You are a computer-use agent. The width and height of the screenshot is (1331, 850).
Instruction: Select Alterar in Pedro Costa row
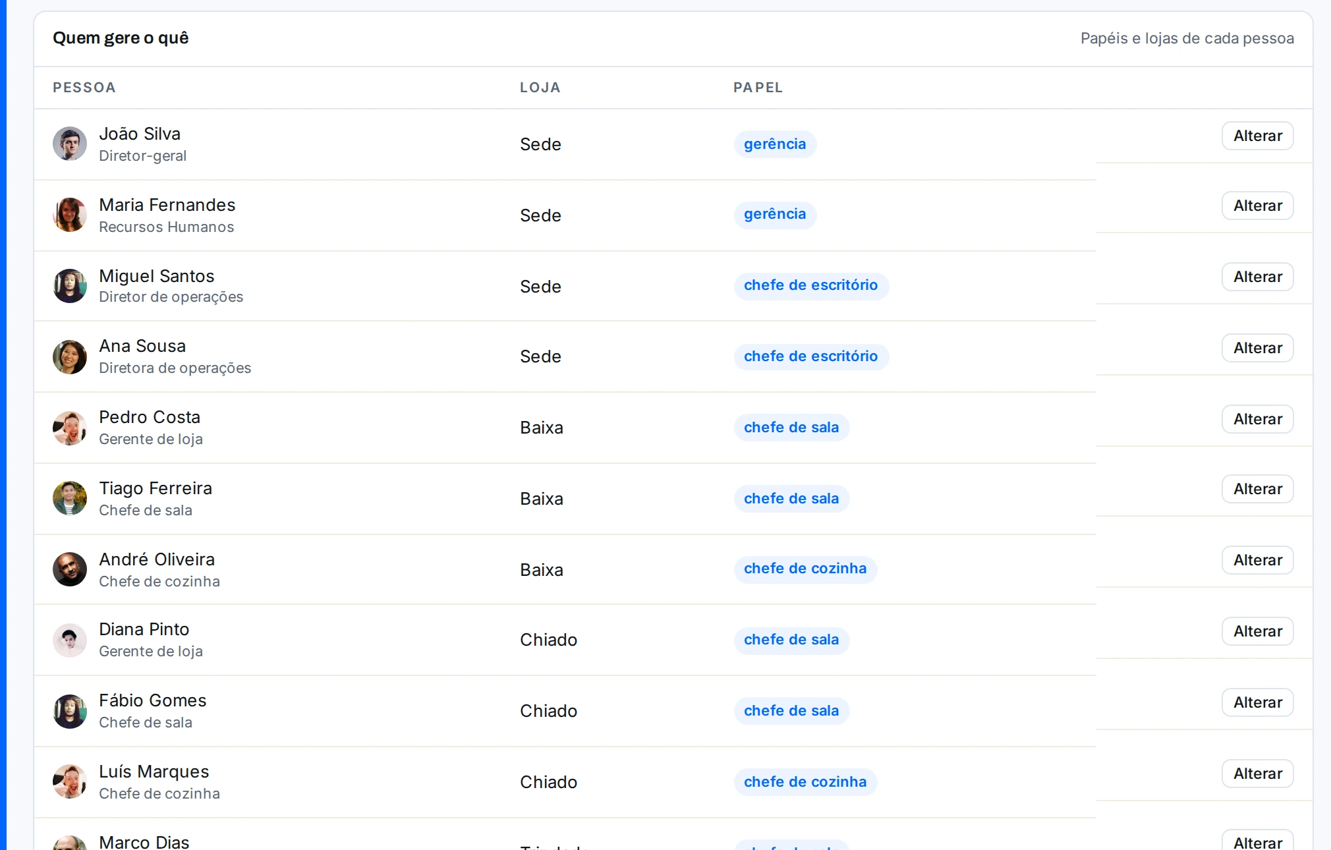(x=1257, y=419)
